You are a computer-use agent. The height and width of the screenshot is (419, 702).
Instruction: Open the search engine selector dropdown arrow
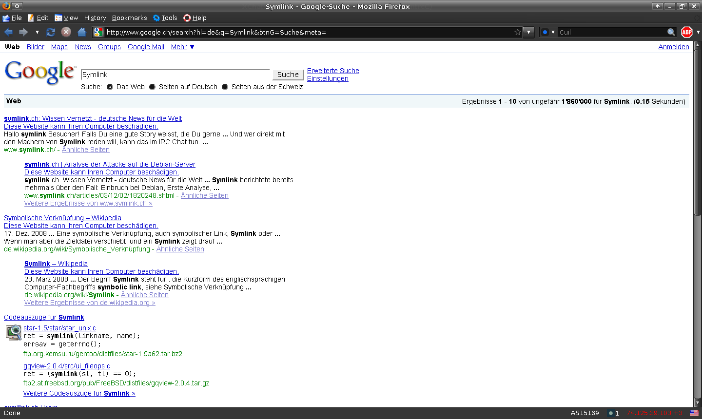(x=553, y=32)
